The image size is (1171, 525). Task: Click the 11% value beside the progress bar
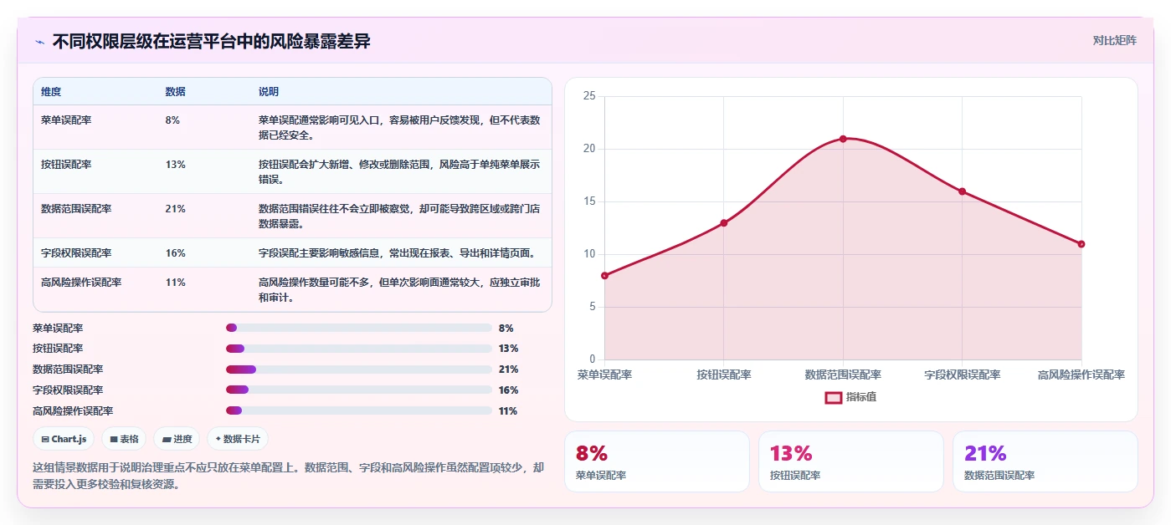pos(509,411)
